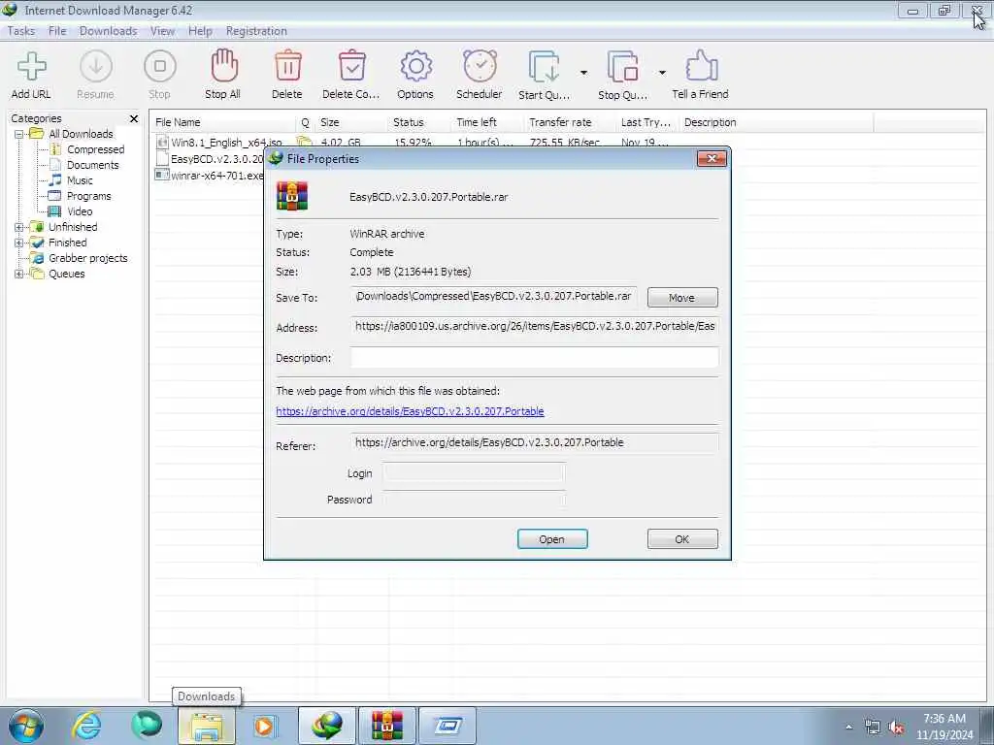Click the Resume toolbar icon

(x=96, y=67)
